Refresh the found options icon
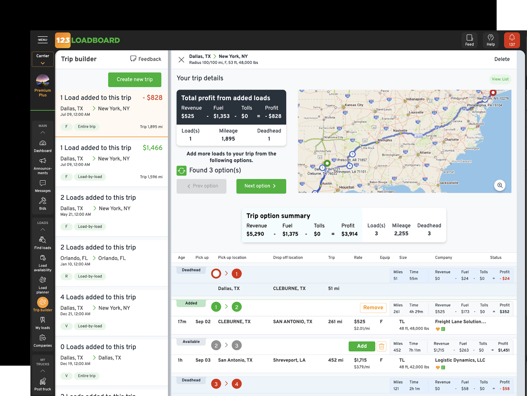The image size is (527, 396). pos(181,171)
